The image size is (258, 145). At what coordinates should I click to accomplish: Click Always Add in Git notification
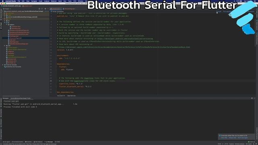click(x=233, y=138)
